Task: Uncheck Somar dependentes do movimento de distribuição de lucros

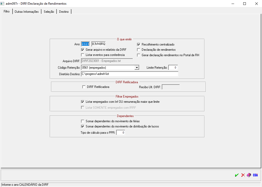Action: [83, 126]
